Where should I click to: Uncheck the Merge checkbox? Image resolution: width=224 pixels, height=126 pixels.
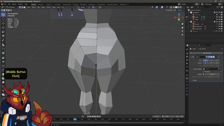(x=203, y=74)
